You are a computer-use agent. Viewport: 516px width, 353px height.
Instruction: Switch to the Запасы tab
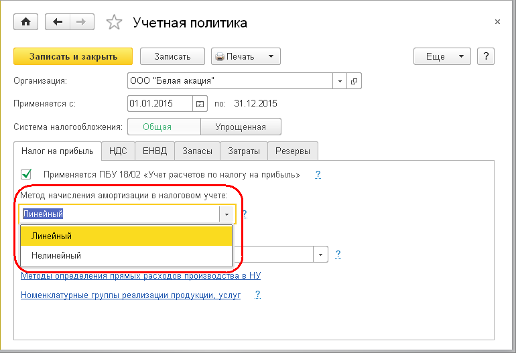click(x=198, y=151)
